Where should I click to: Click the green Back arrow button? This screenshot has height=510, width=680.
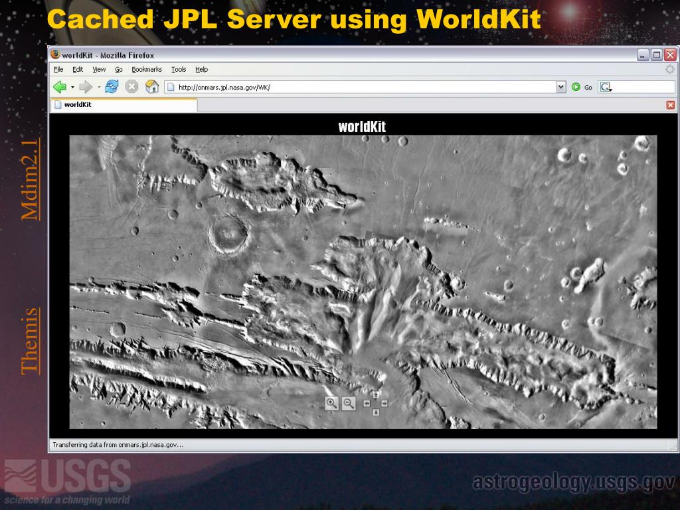(59, 87)
